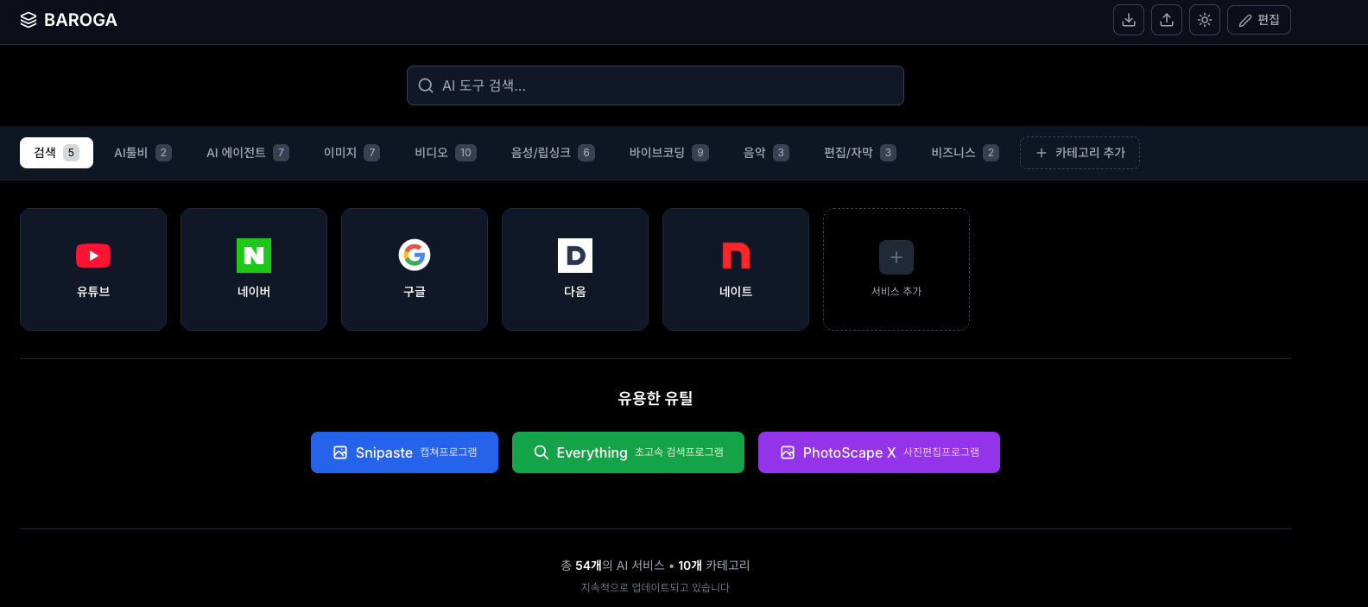
Task: Click the 네이트 card label
Action: 736,292
